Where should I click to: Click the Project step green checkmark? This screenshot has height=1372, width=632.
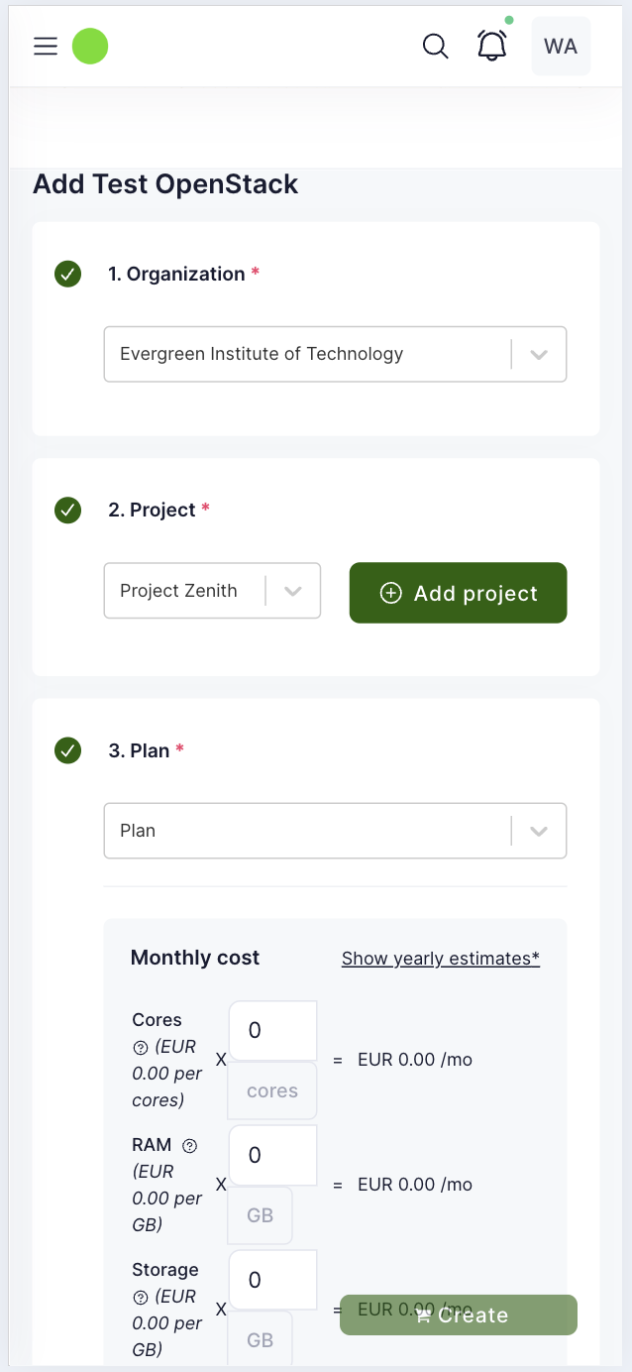pos(67,511)
